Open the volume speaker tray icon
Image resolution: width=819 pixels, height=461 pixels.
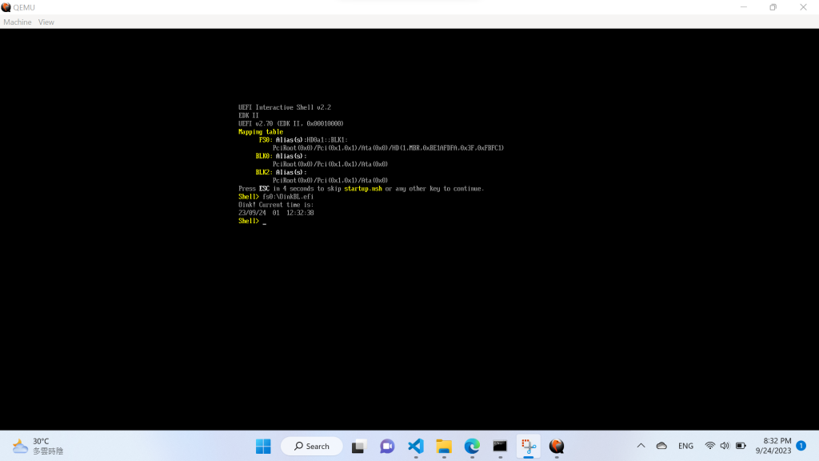[x=725, y=446]
